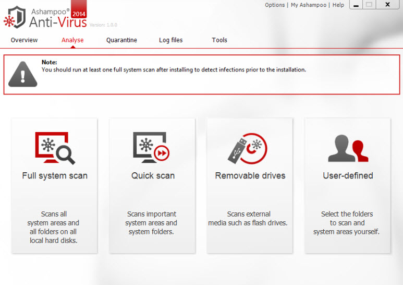Click the Version: 1.0.0 label
The image size is (403, 285).
(x=103, y=25)
